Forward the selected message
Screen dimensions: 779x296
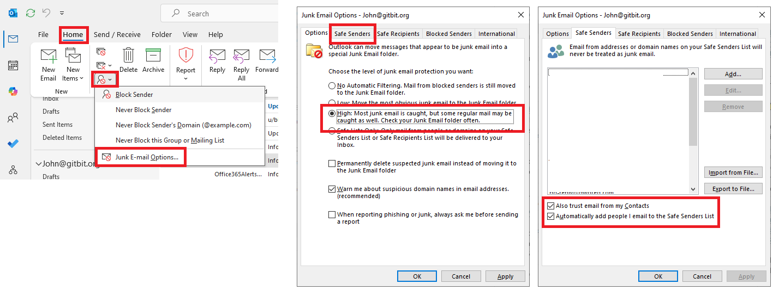[x=267, y=60]
